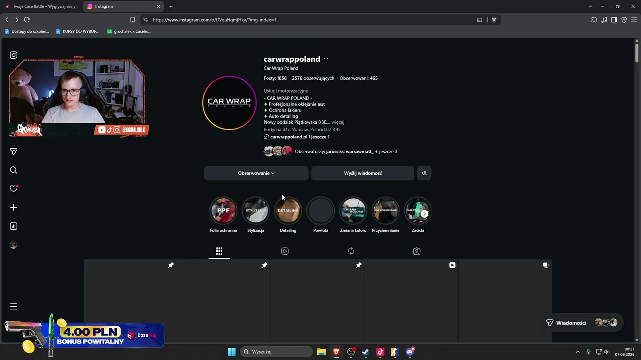The width and height of the screenshot is (641, 360).
Task: Click the suggest similar accounts button
Action: click(x=424, y=173)
